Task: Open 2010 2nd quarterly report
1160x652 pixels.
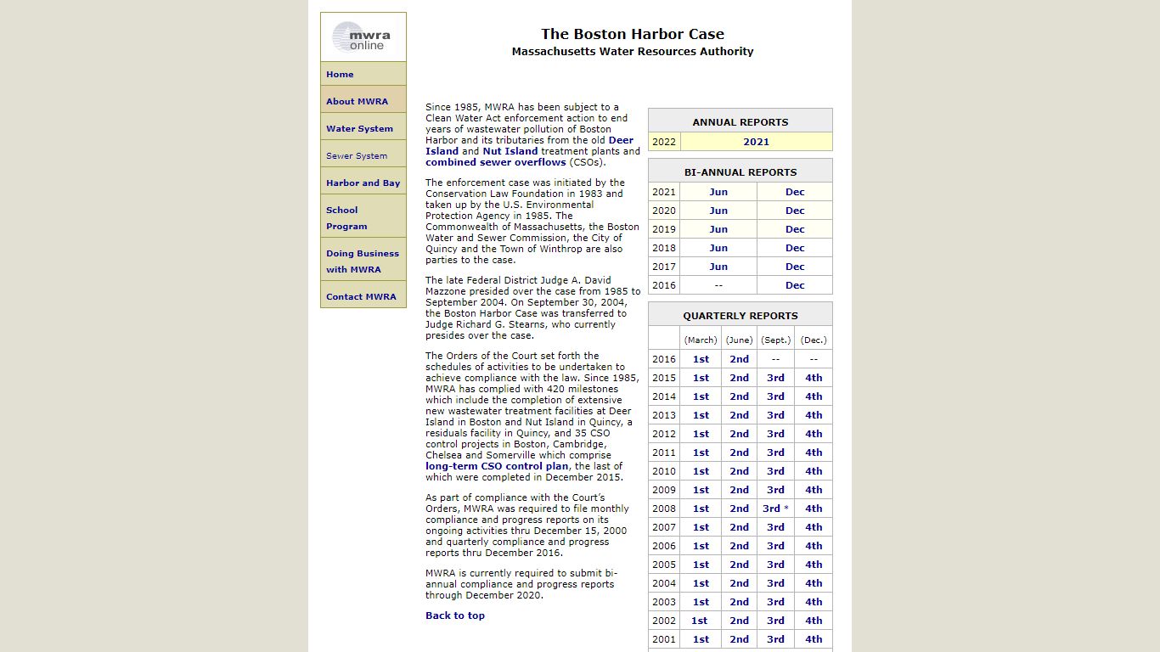Action: [740, 471]
